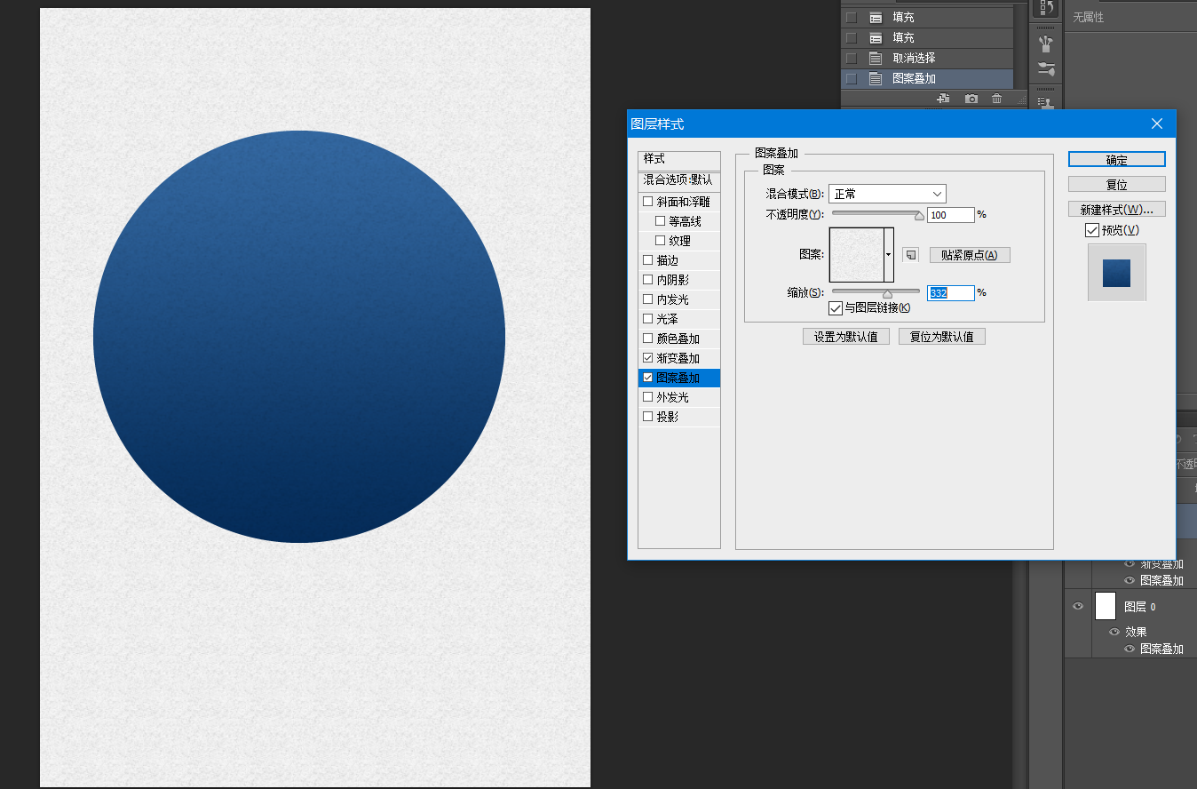Close the 图层样式 dialog
Viewport: 1197px width, 789px height.
pos(1157,124)
